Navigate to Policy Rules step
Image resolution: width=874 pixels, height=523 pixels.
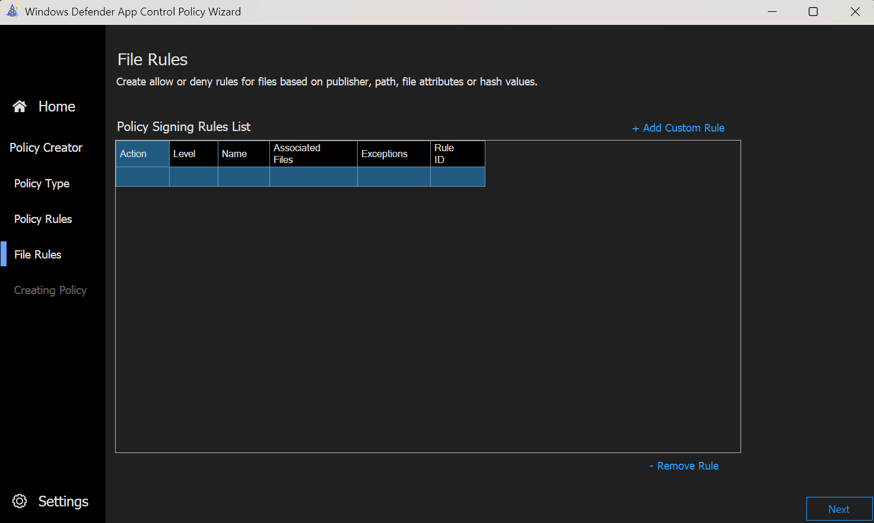pyautogui.click(x=43, y=219)
